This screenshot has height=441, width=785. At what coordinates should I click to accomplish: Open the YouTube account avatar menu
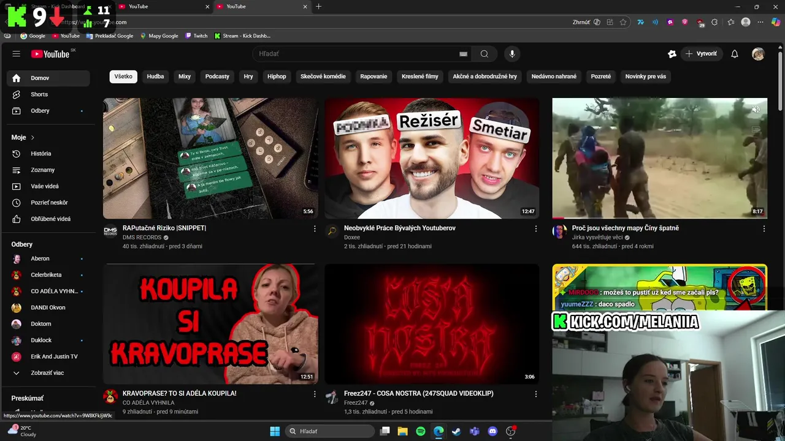click(x=758, y=54)
